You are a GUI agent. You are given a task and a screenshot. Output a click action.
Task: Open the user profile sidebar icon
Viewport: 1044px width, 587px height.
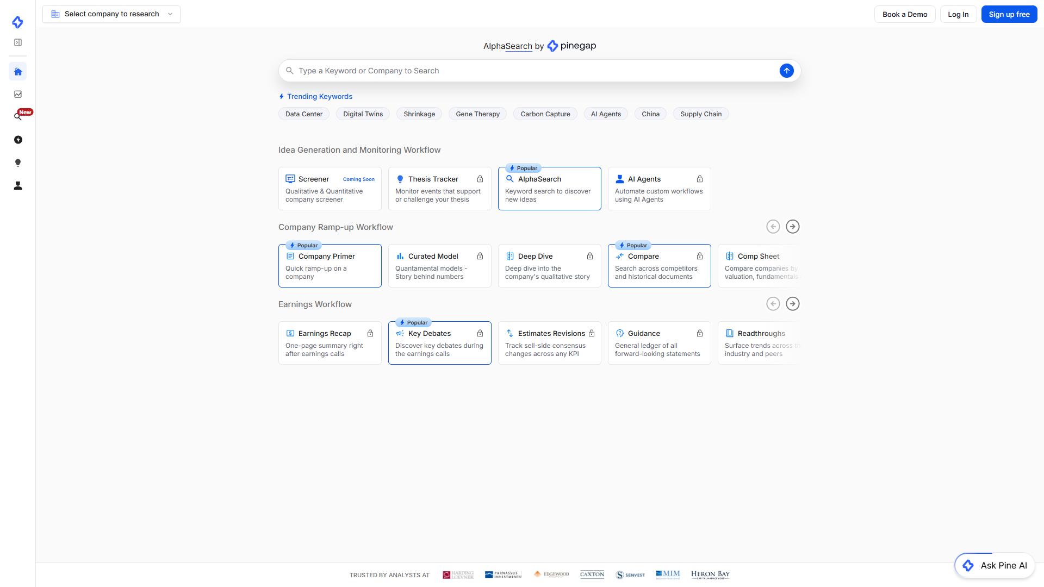click(18, 186)
